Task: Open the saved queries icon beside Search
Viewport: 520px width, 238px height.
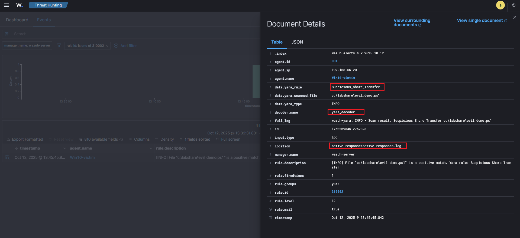Action: click(x=7, y=34)
